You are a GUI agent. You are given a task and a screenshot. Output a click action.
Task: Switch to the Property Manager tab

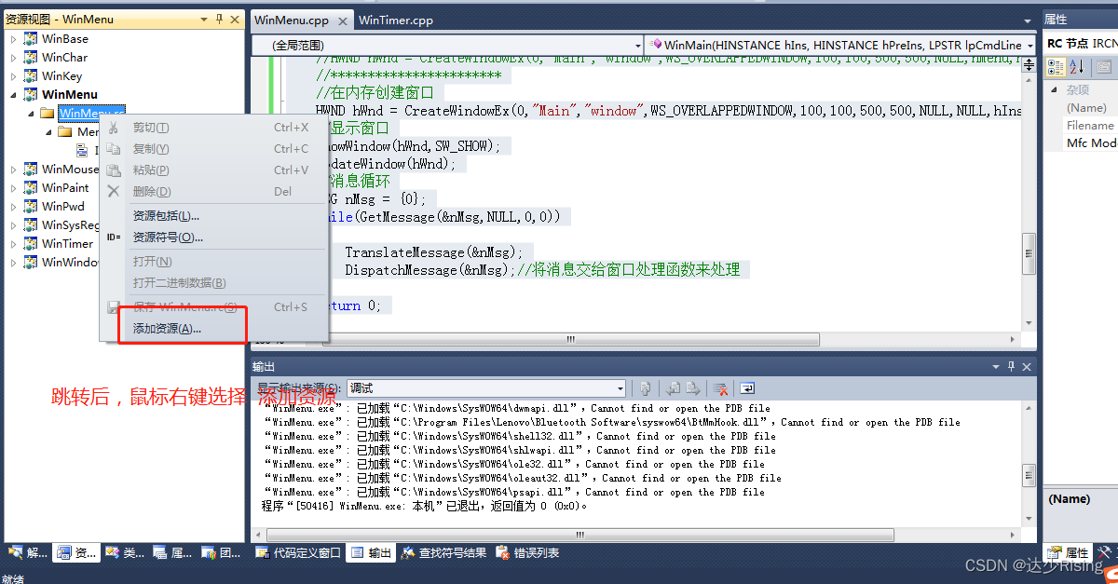pos(172,553)
